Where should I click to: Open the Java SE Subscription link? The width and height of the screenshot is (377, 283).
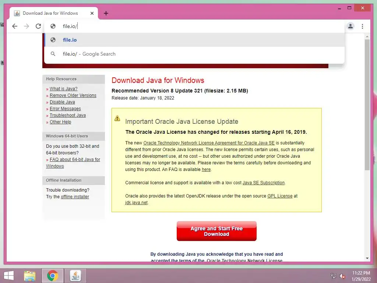coord(263,183)
